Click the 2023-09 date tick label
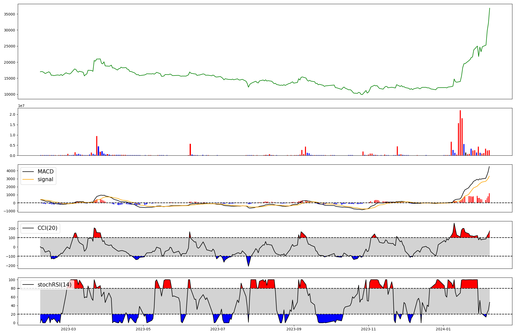This screenshot has width=516, height=335. click(x=294, y=329)
